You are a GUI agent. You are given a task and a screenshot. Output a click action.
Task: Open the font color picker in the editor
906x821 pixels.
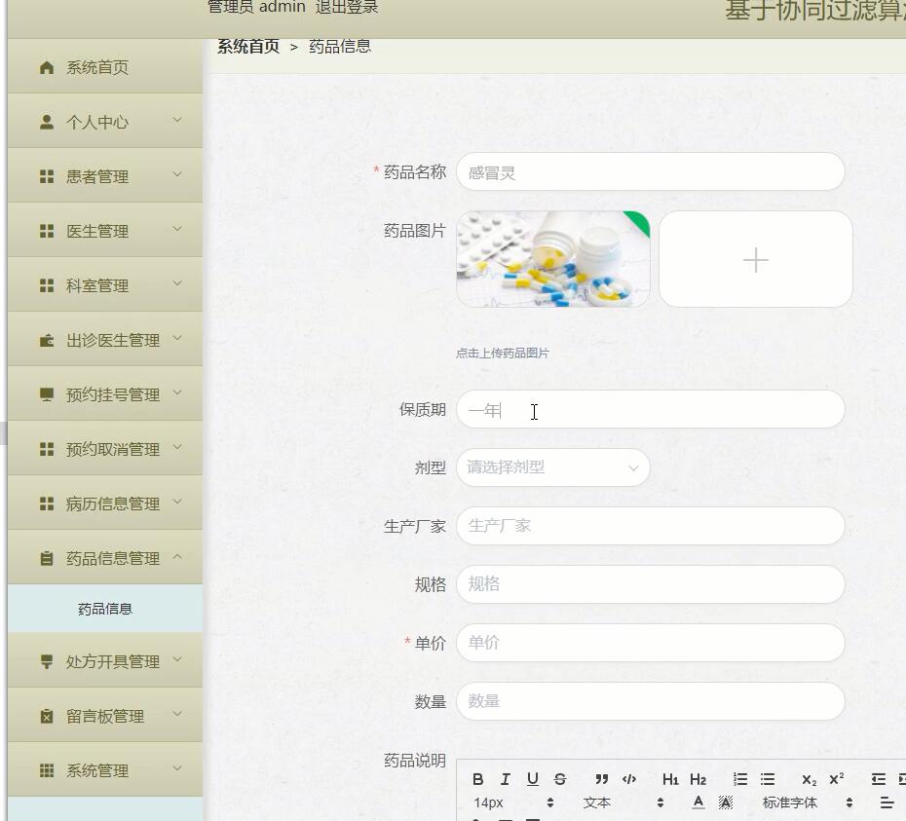[x=699, y=802]
